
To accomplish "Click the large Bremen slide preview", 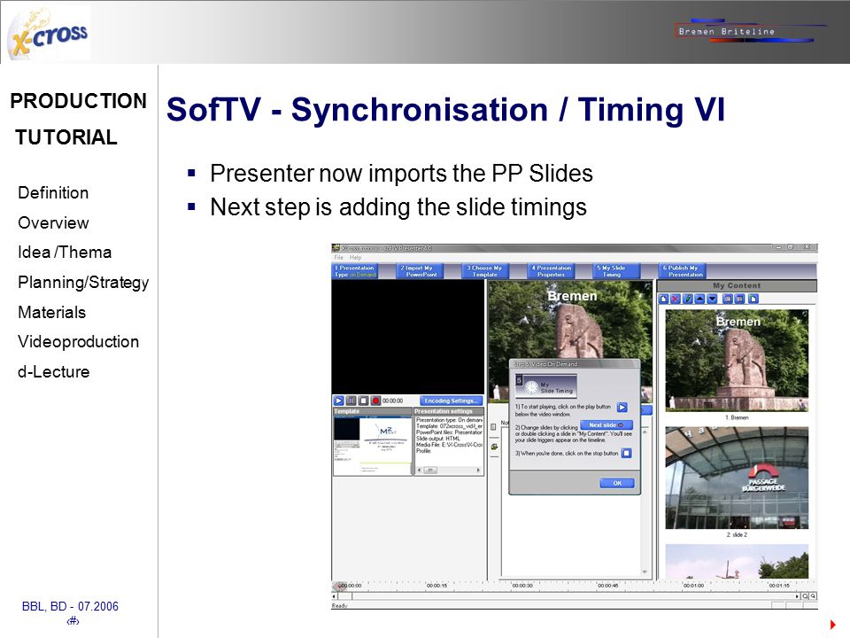I will (570, 320).
